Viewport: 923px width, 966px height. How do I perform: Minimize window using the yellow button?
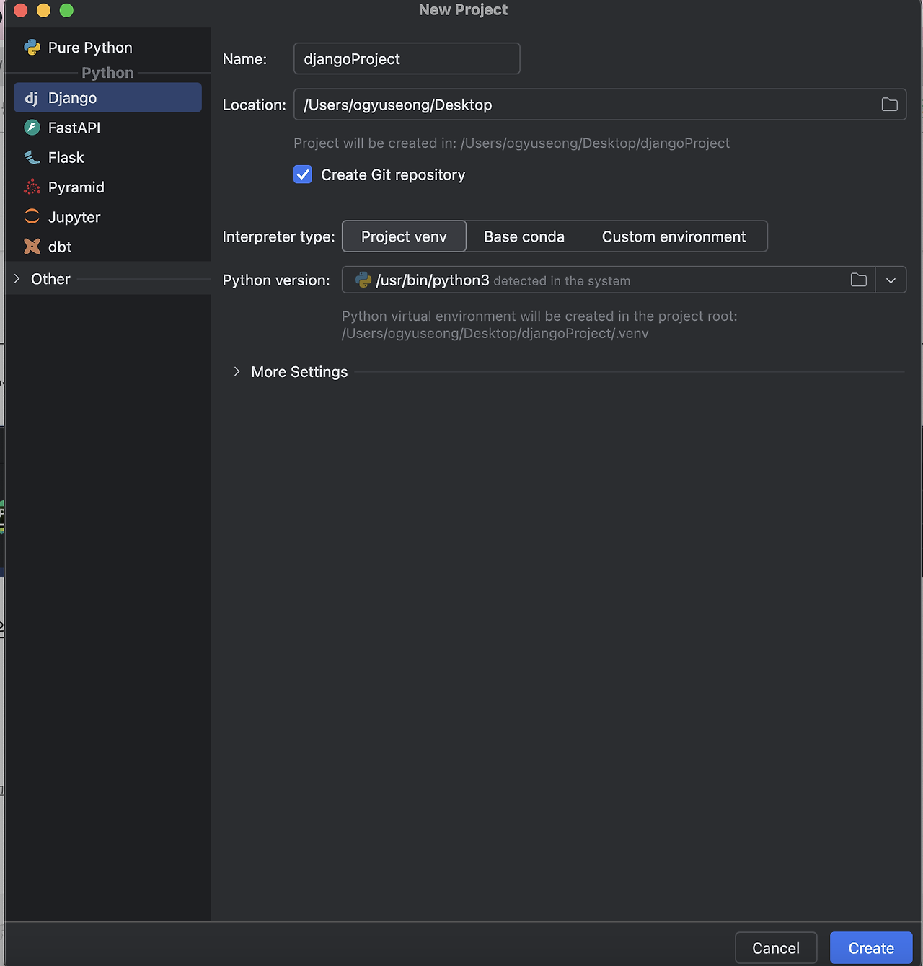44,10
